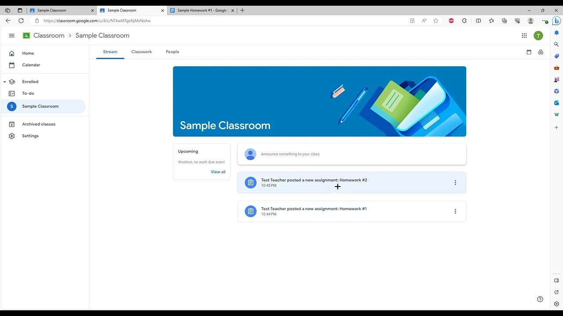
Task: Click the browser address bar URL
Action: [x=97, y=21]
